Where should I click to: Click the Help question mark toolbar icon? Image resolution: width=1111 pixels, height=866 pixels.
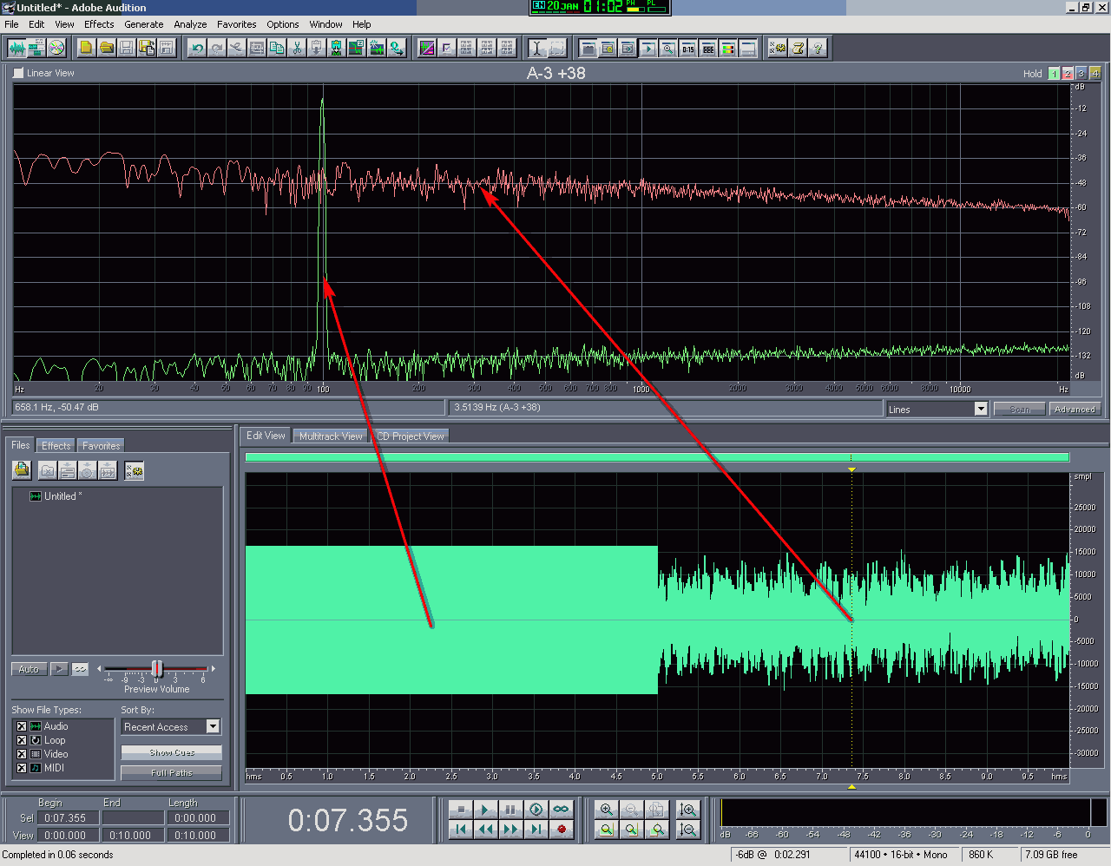(818, 49)
